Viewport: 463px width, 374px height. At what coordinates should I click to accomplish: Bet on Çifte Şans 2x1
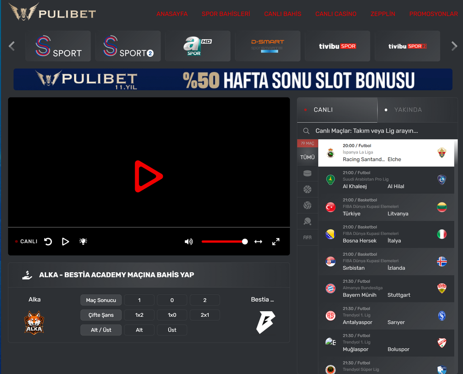click(x=205, y=315)
